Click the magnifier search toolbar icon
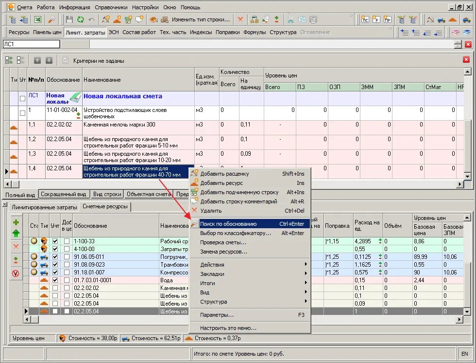476x363 pixels. 51,20
